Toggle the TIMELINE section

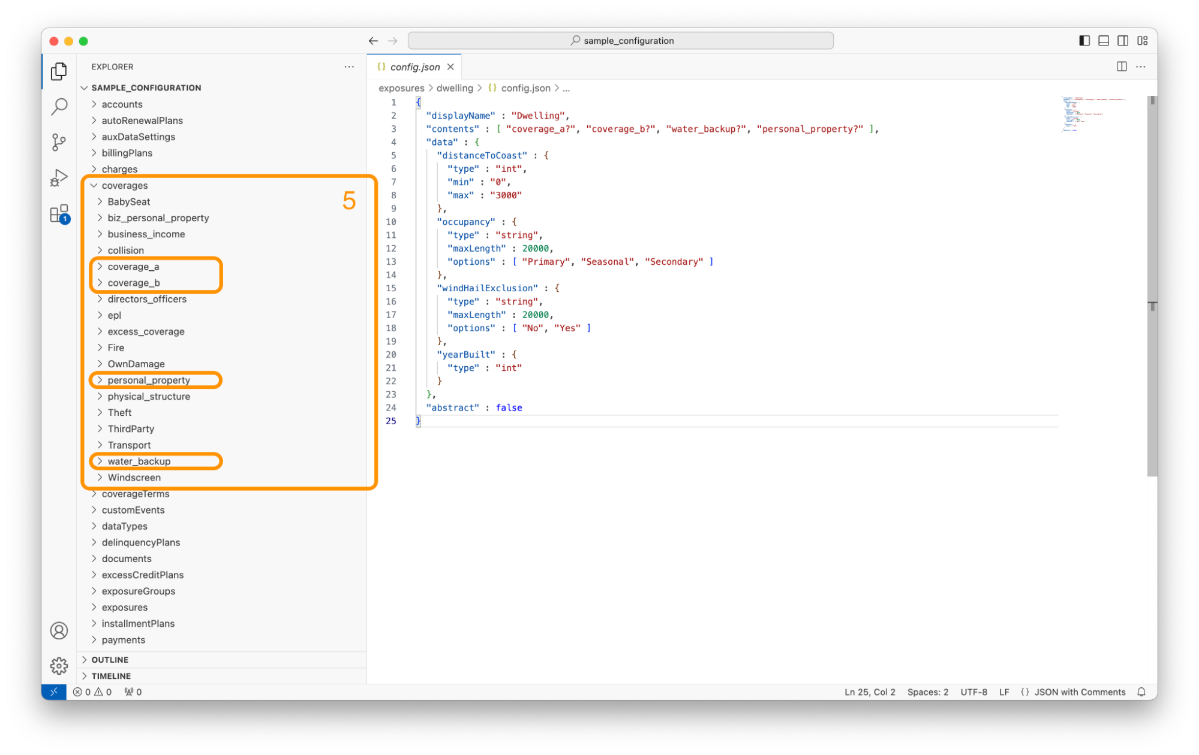click(x=110, y=675)
